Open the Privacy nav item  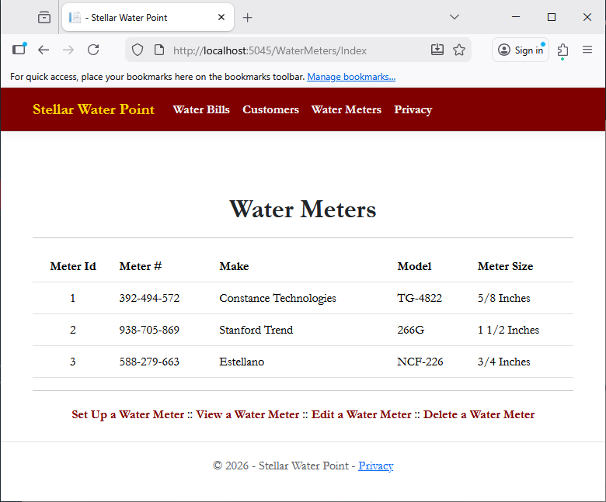tap(413, 110)
